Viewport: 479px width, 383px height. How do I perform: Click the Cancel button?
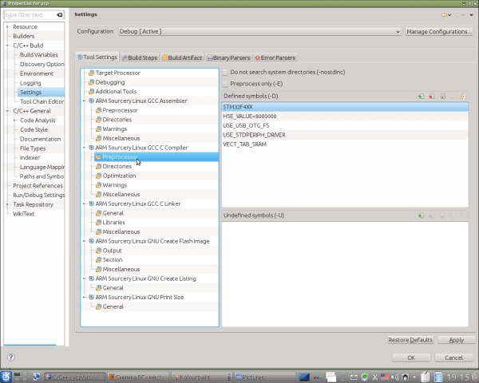(x=453, y=357)
